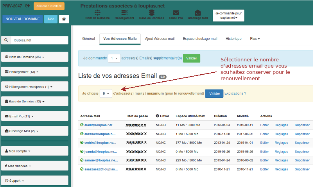Click the Envoi help question icon

tap(158, 116)
